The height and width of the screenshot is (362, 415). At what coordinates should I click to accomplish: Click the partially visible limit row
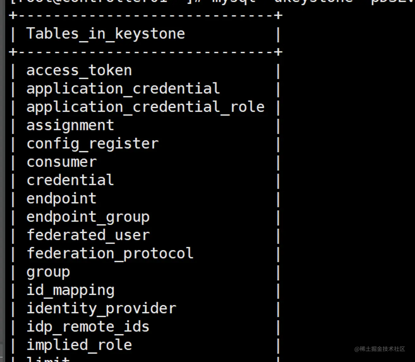[48, 359]
